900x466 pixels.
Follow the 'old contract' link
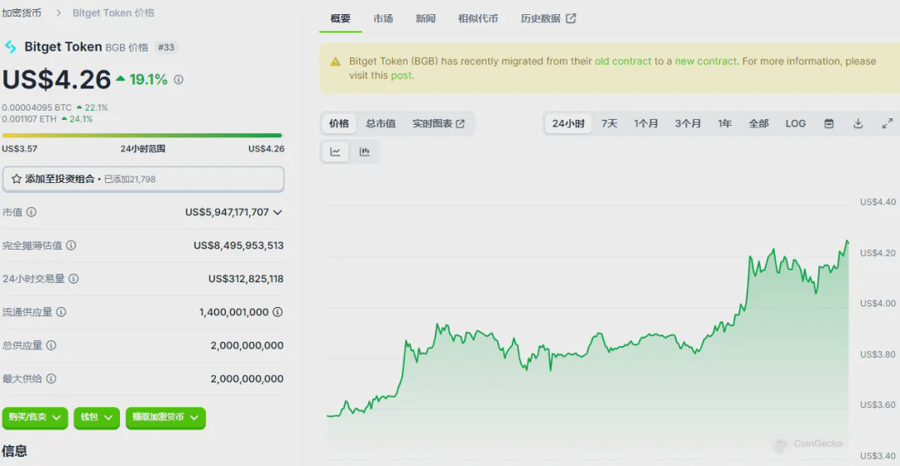click(x=622, y=62)
